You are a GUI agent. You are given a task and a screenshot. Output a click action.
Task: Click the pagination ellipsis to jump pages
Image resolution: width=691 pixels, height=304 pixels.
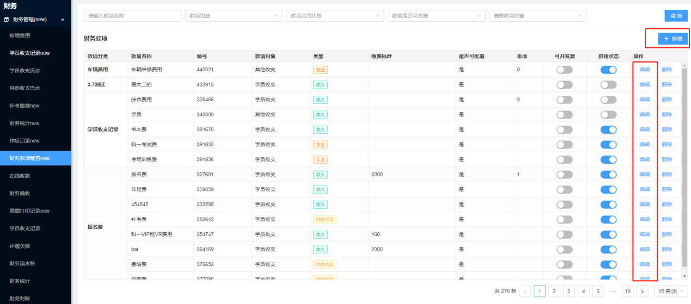click(613, 291)
